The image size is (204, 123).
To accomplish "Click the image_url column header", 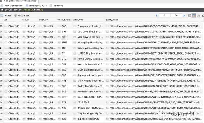I will click(x=43, y=20).
